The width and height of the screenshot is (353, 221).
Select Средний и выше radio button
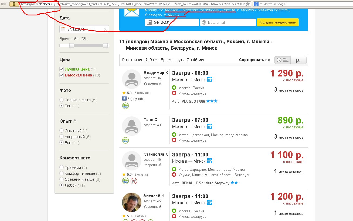point(62,179)
